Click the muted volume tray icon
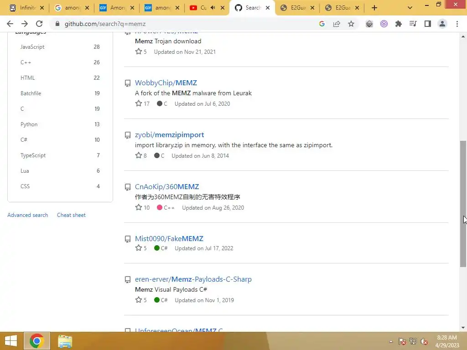 424,341
